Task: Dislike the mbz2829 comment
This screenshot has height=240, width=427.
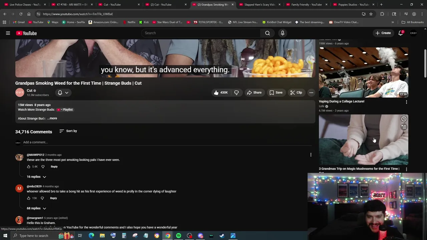Action: click(x=42, y=198)
